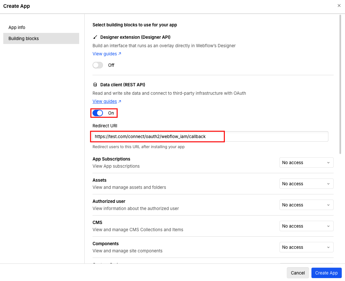Click the Data client database icon
345x281 pixels.
[95, 85]
